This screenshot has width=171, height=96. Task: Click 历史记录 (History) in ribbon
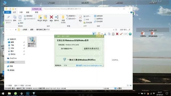[x=88, y=22]
